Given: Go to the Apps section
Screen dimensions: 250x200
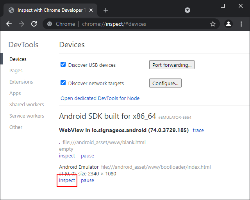Looking at the screenshot, I should tap(15, 93).
